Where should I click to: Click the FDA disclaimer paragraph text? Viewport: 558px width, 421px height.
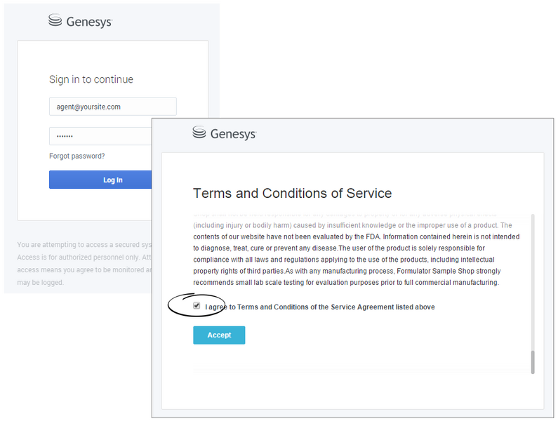point(351,237)
